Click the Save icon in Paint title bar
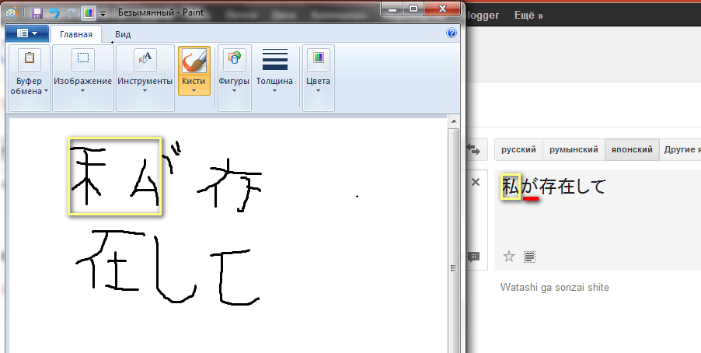Screen dimensions: 701x353 37,13
